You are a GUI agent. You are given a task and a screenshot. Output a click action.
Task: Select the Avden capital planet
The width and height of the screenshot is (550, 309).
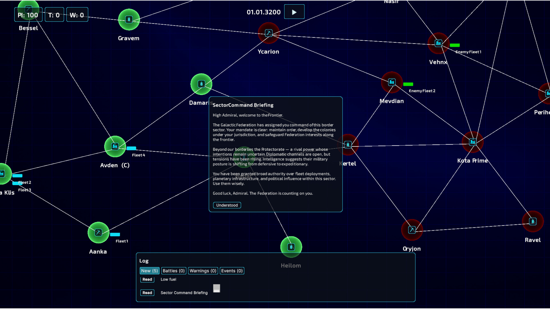115,146
